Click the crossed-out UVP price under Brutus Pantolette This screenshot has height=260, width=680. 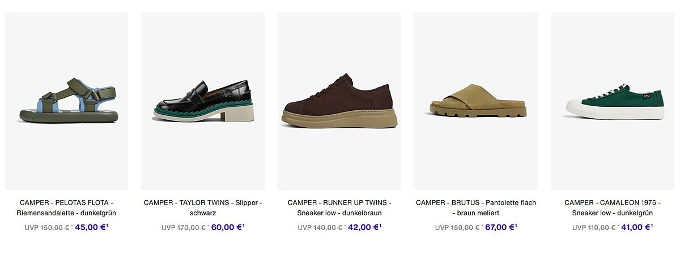coord(457,228)
